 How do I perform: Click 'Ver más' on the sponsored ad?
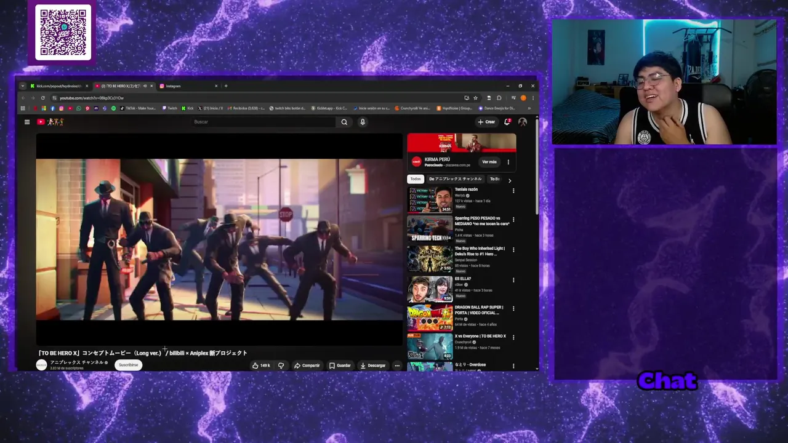point(489,162)
